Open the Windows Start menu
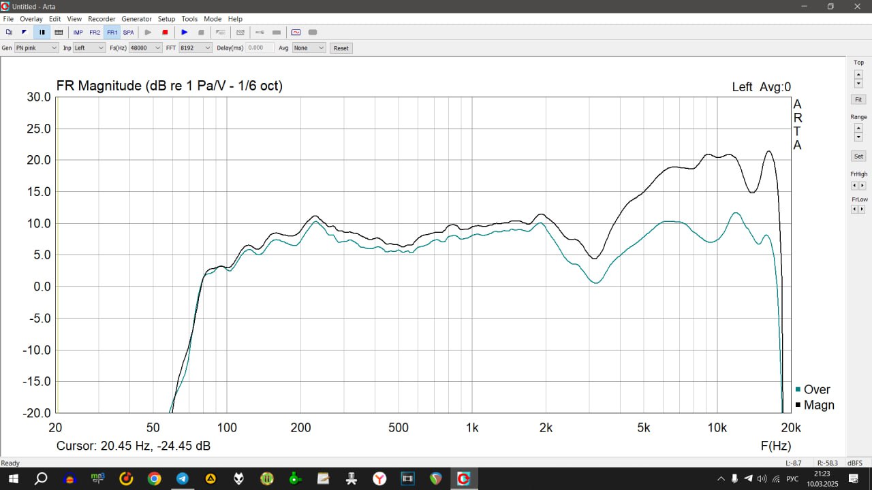Viewport: 872px width, 490px height. pos(13,478)
